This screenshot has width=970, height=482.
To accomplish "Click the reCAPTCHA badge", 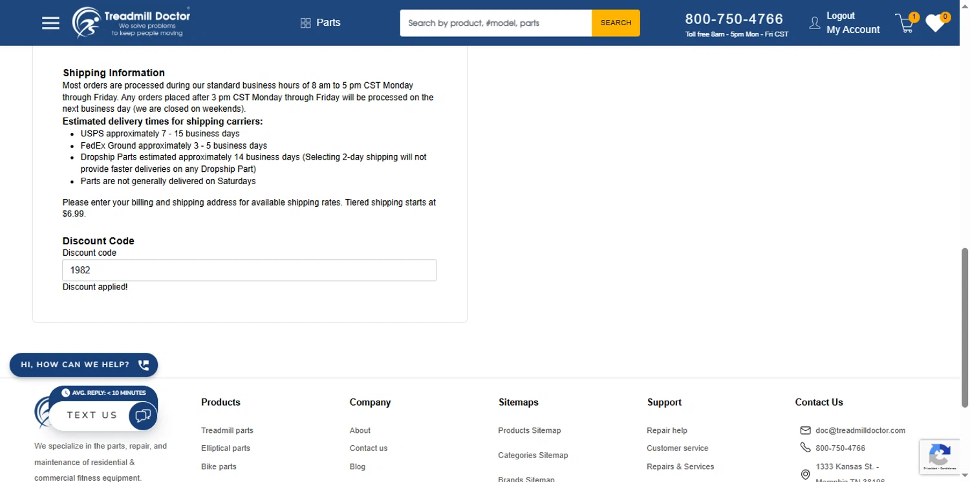I will (x=939, y=457).
